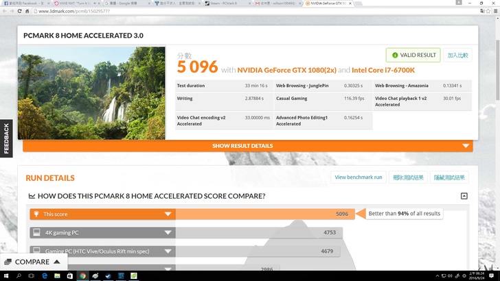Screen dimensions: 500x281
Task: Expand the COMPARE panel arrow
Action: tap(57, 262)
